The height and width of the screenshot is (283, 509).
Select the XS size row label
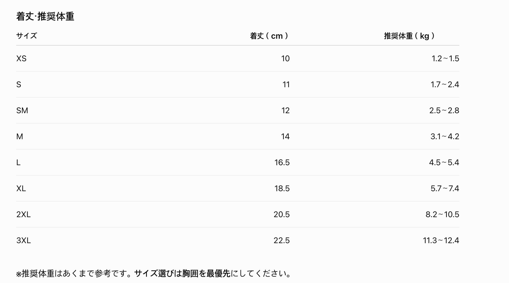tap(21, 58)
